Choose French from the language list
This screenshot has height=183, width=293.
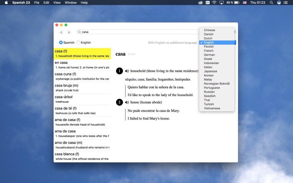pyautogui.click(x=217, y=51)
